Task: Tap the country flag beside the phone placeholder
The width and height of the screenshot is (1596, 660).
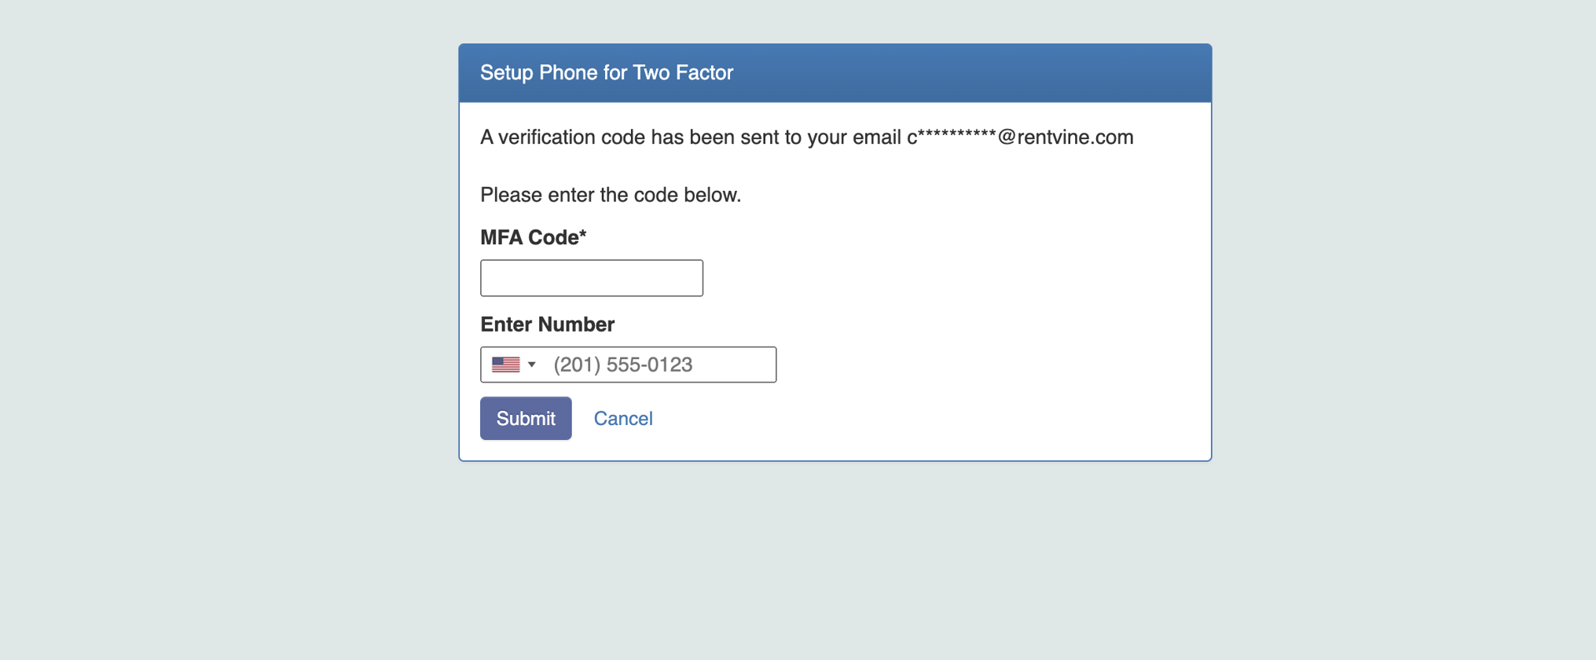Action: tap(506, 364)
